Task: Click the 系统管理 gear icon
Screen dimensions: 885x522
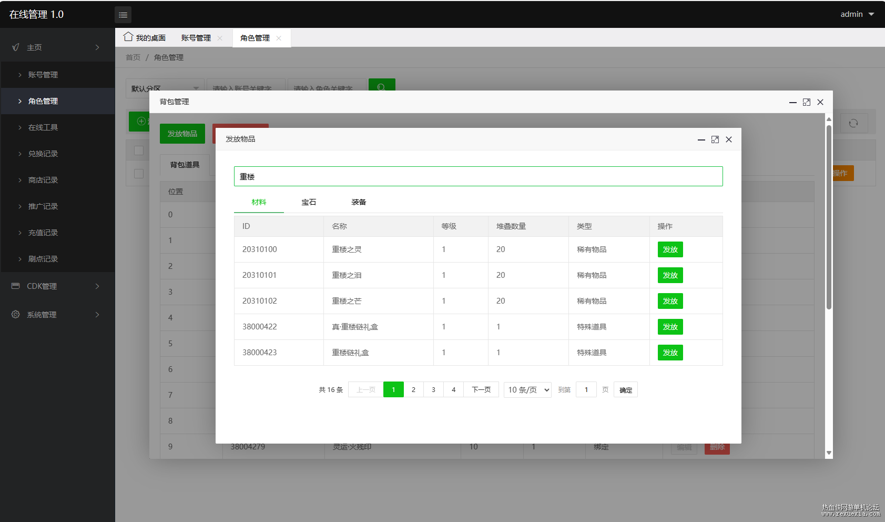Action: pos(16,314)
